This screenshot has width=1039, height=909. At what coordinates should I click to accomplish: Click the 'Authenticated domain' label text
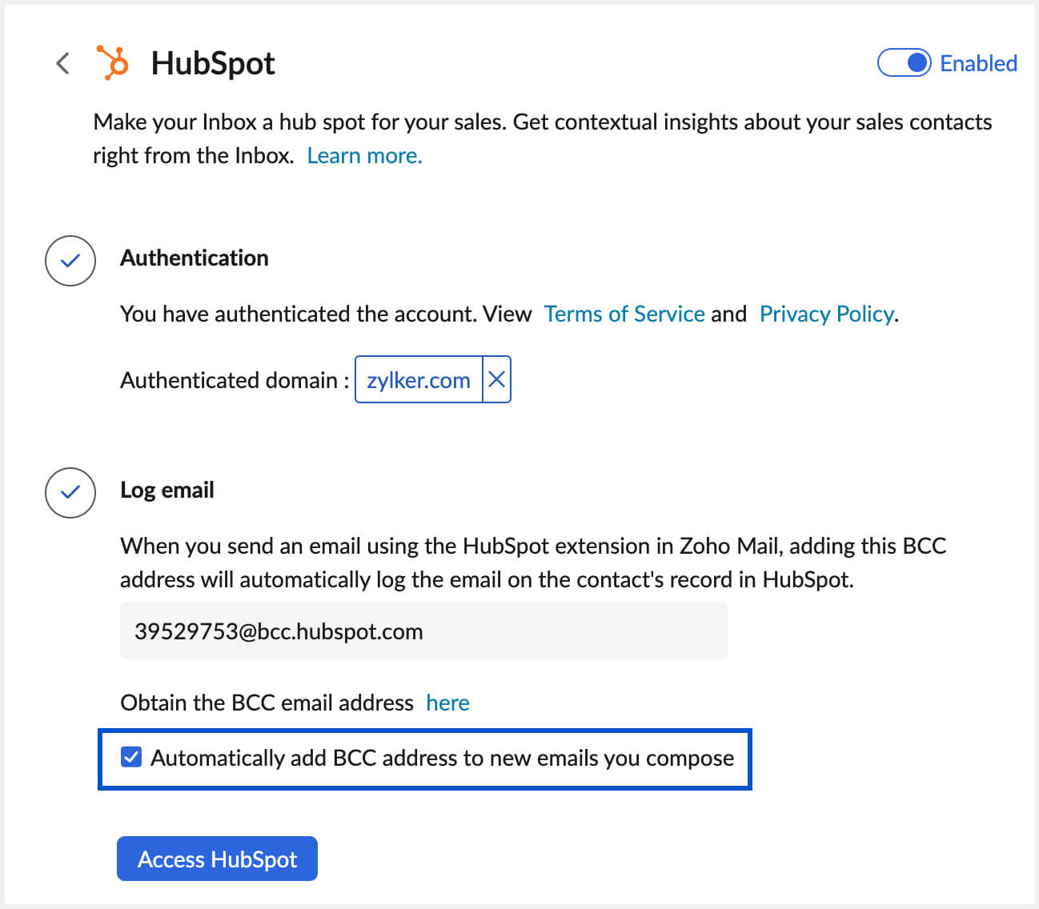click(x=229, y=380)
